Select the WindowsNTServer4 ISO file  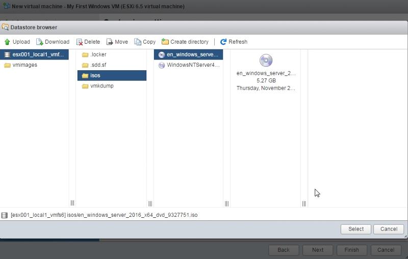point(192,65)
